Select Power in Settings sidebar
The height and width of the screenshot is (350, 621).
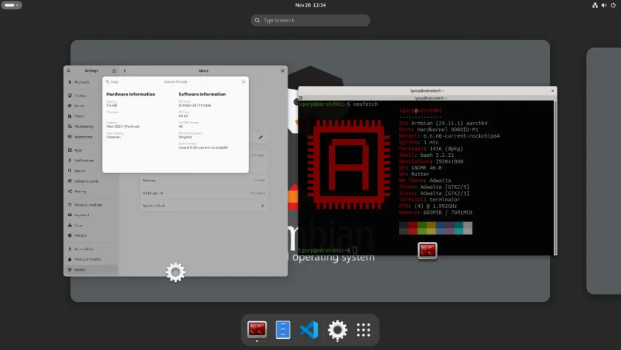click(x=91, y=116)
